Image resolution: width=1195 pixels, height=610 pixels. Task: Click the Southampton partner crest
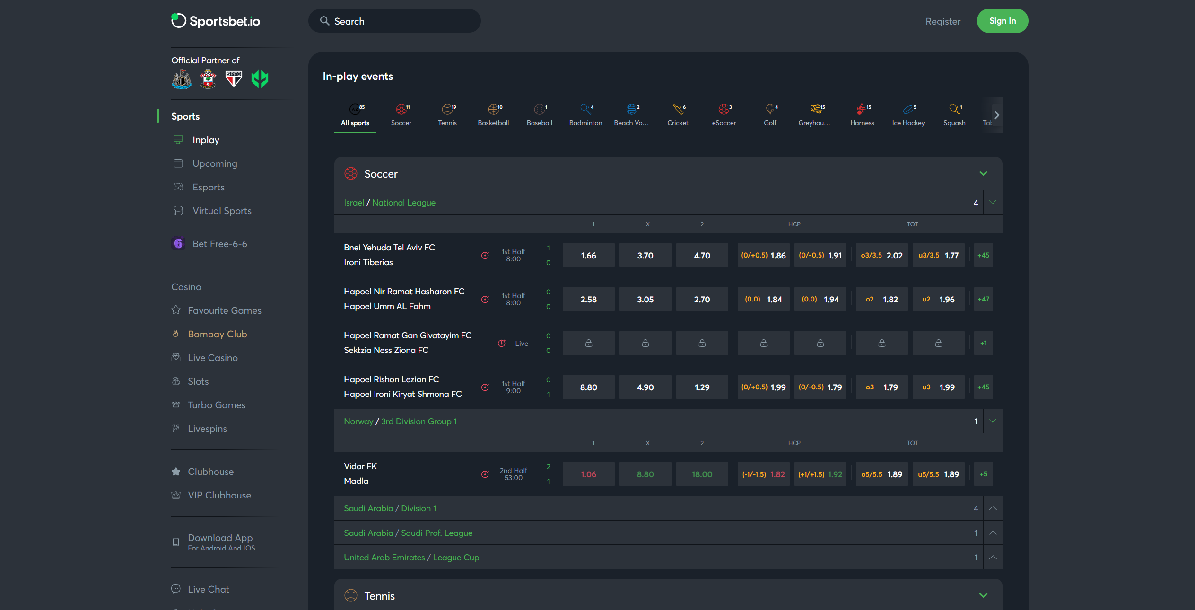pyautogui.click(x=208, y=79)
